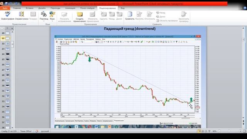Switch to Normal view in status bar

pyautogui.click(x=199, y=131)
